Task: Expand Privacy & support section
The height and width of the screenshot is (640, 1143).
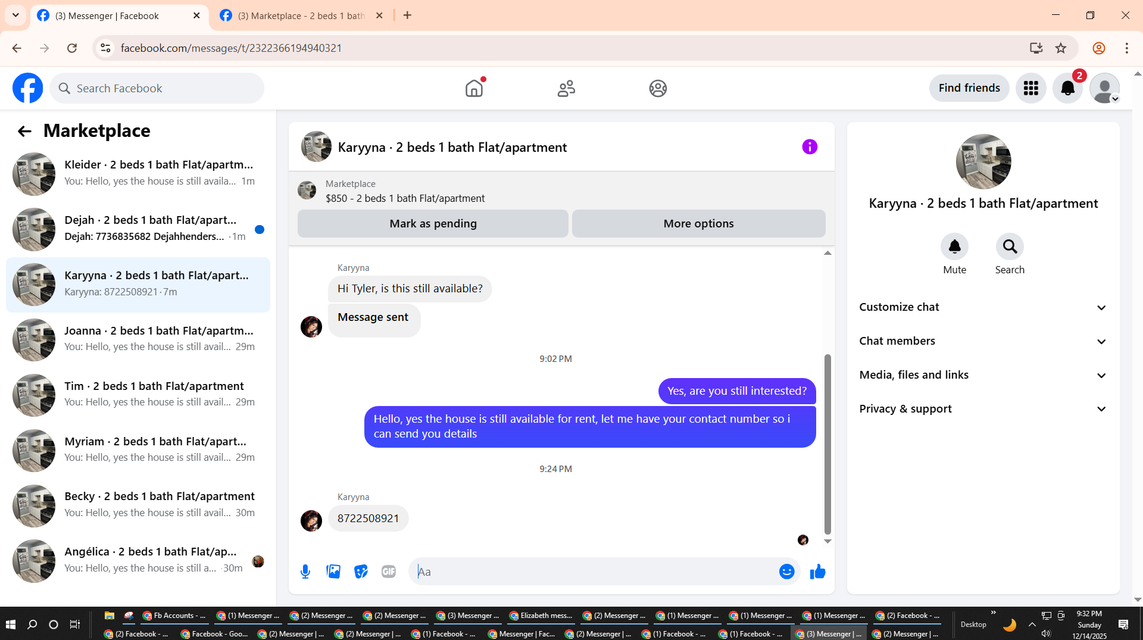Action: [x=983, y=409]
